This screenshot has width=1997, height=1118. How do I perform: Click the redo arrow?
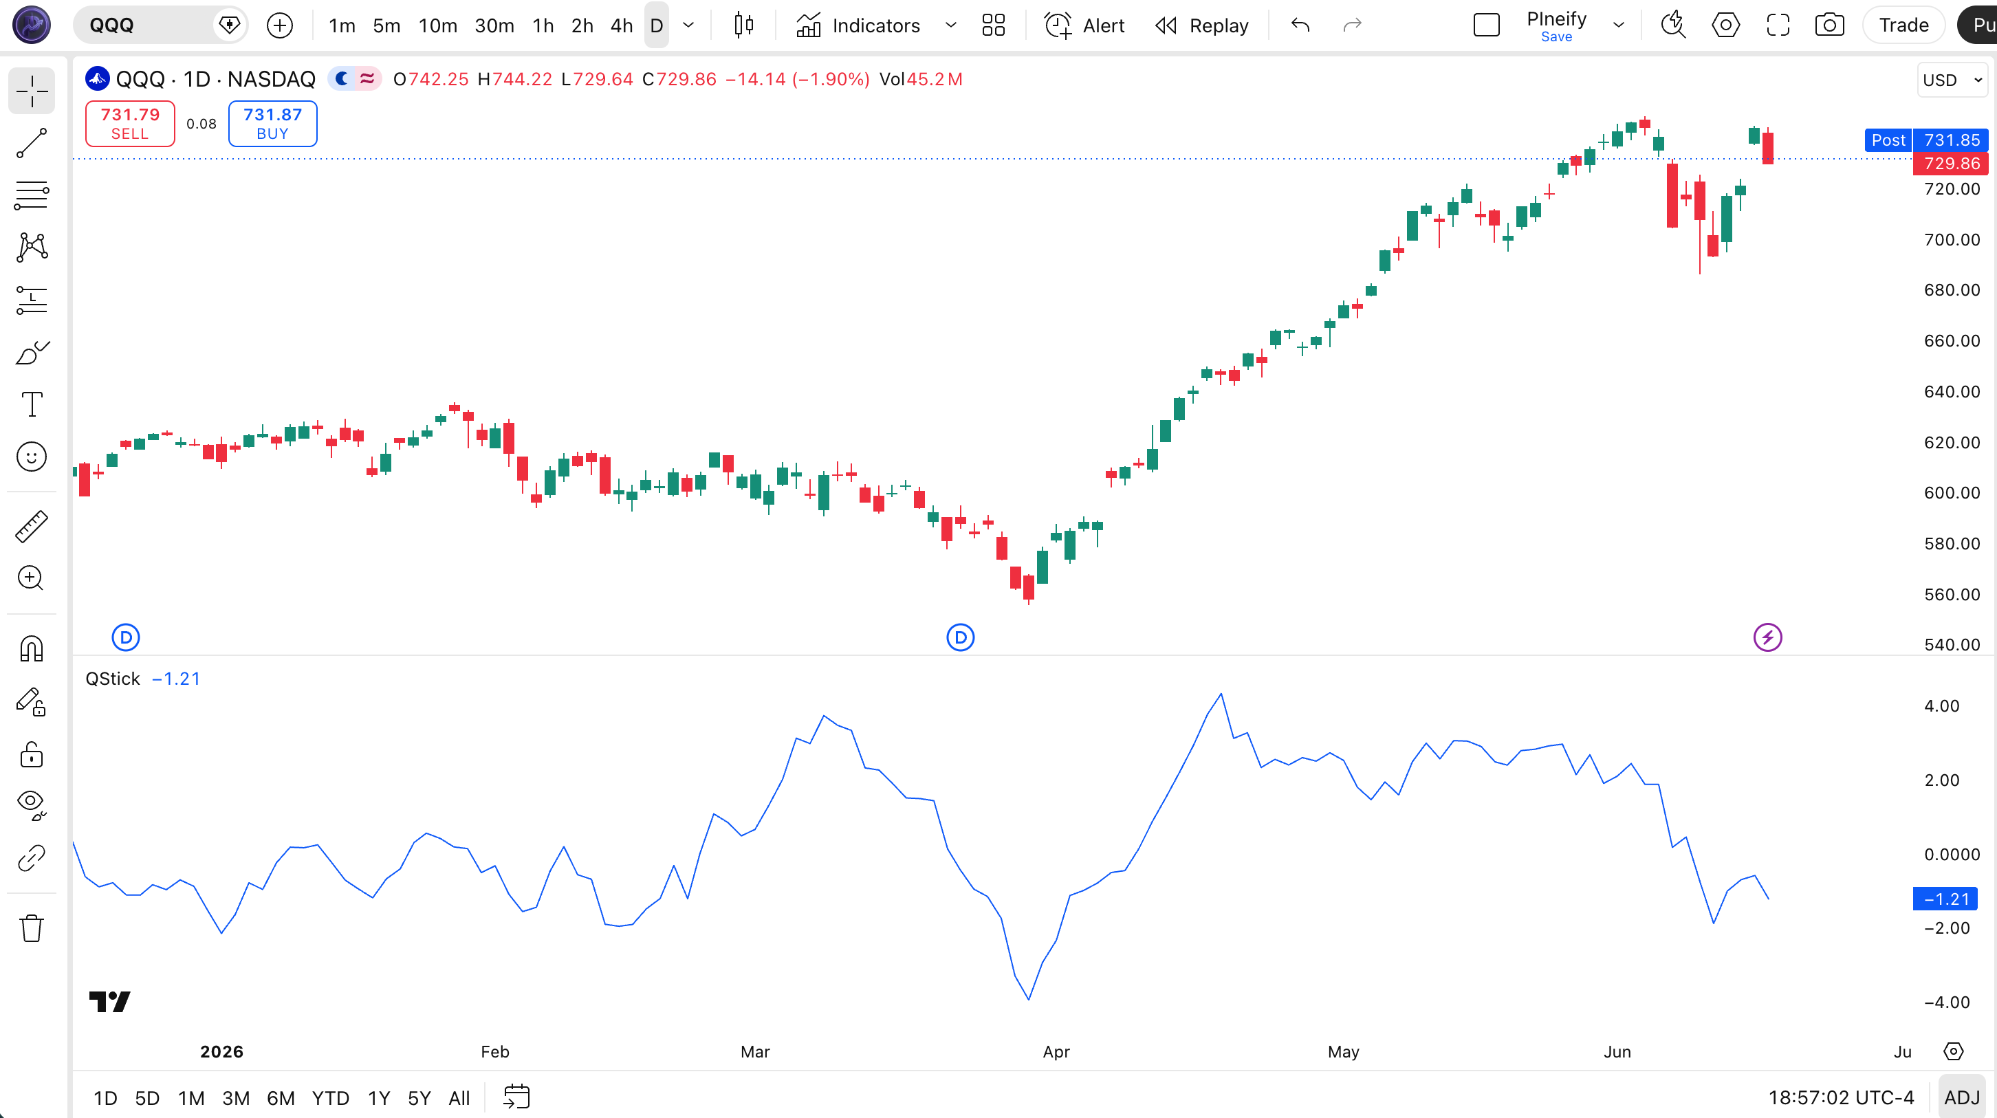[1352, 25]
